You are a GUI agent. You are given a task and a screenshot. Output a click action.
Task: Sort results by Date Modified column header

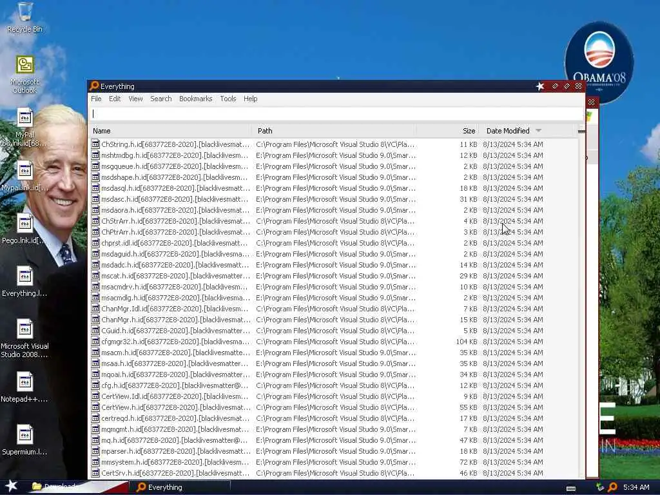(508, 131)
